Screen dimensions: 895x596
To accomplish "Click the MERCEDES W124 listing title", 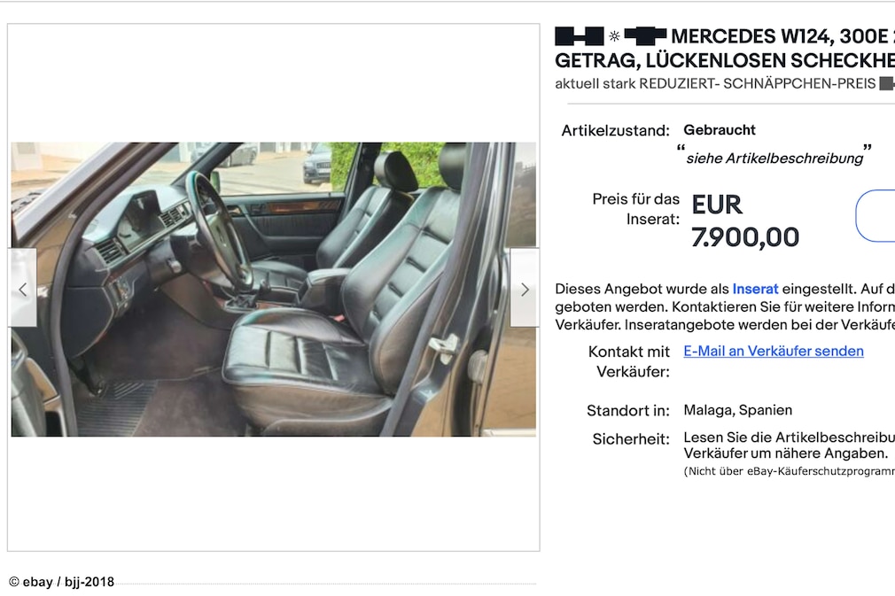I will click(725, 49).
